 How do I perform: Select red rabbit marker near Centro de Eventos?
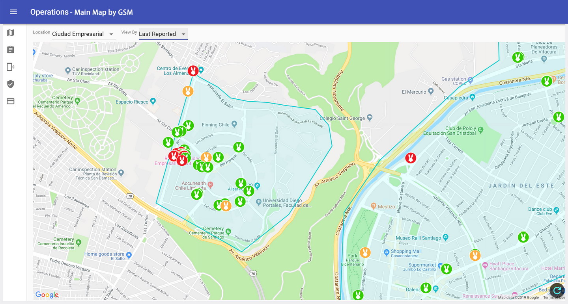tap(193, 70)
